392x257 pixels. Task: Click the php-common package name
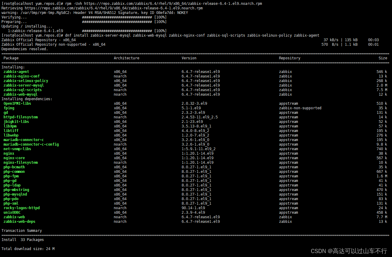14,172
